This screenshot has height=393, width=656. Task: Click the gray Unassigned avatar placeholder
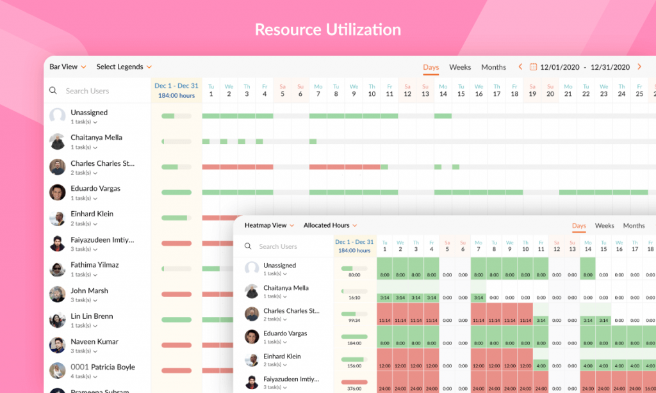tap(57, 116)
